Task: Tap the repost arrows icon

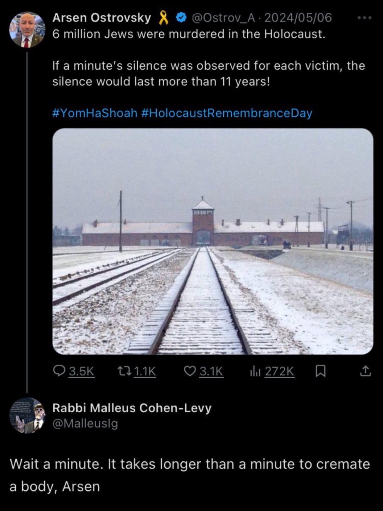Action: [124, 371]
